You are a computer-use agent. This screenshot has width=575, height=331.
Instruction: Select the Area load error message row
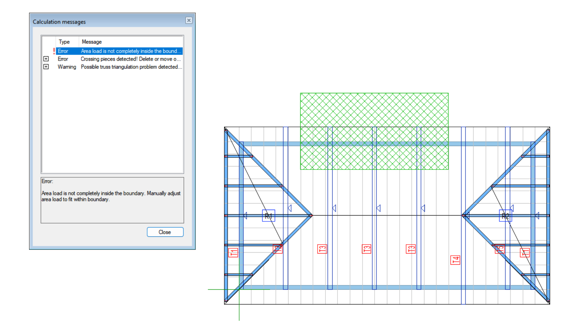(130, 51)
